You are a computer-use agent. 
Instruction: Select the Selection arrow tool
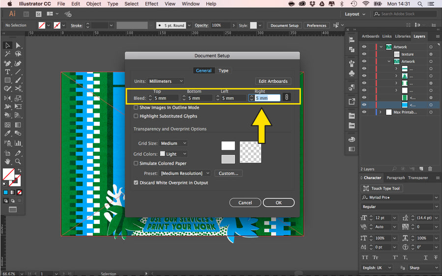click(x=7, y=45)
